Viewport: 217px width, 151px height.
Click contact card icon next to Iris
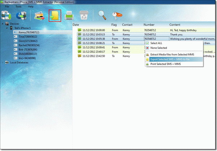tap(16, 58)
